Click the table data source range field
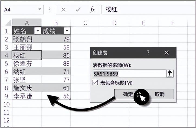This screenshot has width=196, height=128. coord(129,73)
